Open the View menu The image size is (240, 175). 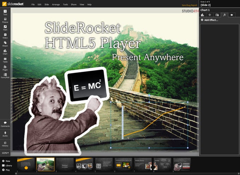82,5
